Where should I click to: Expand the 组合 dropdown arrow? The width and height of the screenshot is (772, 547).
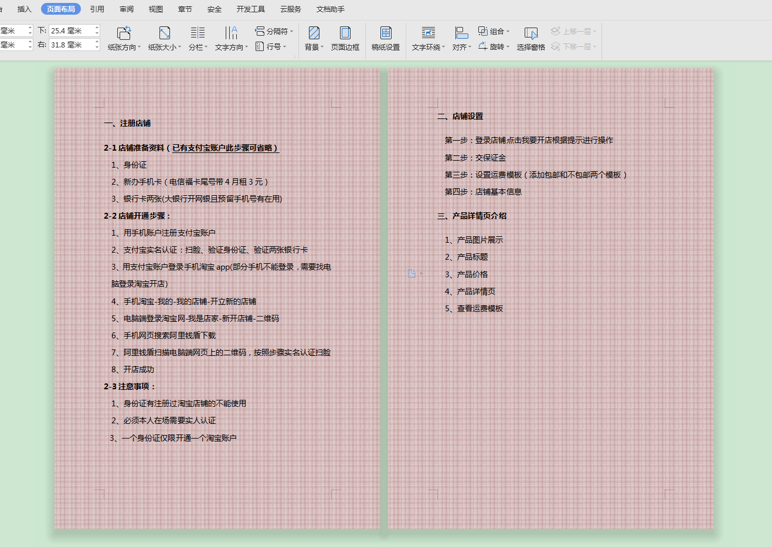point(508,32)
